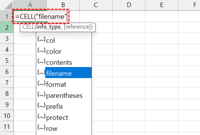Select the row 7 header

coord(7,82)
